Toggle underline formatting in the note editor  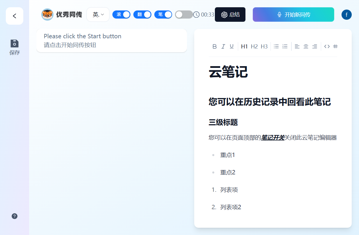[232, 46]
